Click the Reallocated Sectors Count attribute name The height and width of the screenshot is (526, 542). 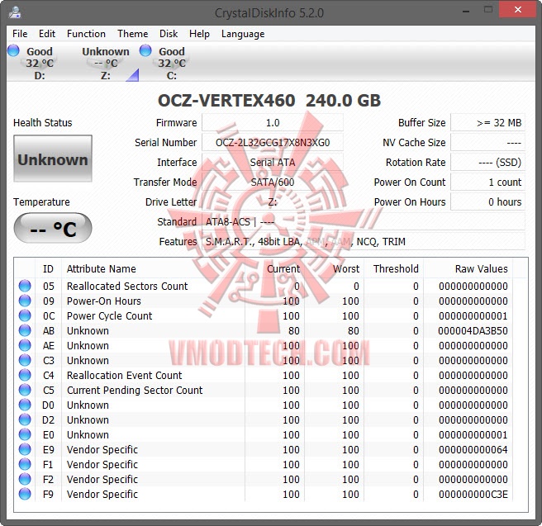pos(127,287)
